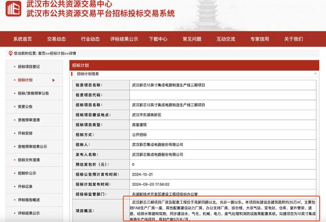
Task: Click the 投资项目代码 label cell
Action: 101,95
